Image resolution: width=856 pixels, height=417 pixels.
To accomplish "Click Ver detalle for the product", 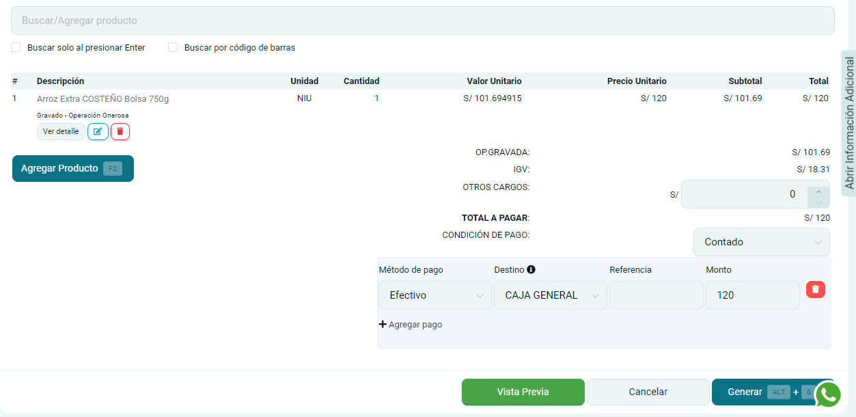I will 61,131.
